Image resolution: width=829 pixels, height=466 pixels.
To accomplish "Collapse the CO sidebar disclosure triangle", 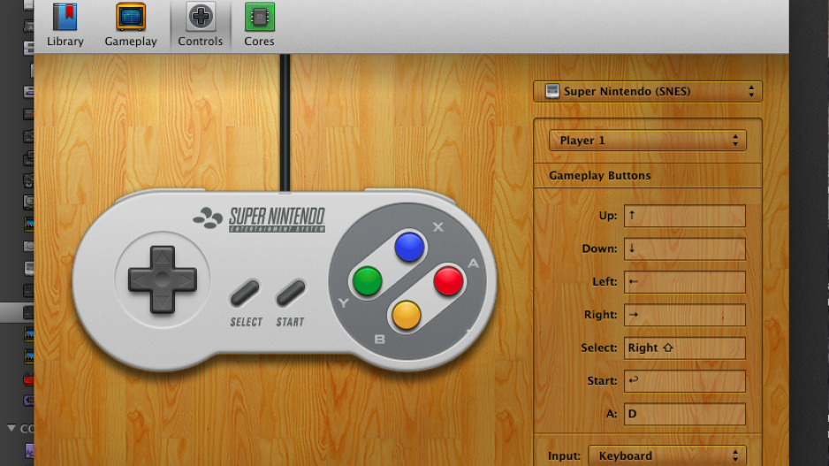I will tap(11, 428).
